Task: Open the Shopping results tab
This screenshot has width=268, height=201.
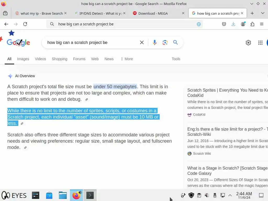Action: (x=59, y=59)
